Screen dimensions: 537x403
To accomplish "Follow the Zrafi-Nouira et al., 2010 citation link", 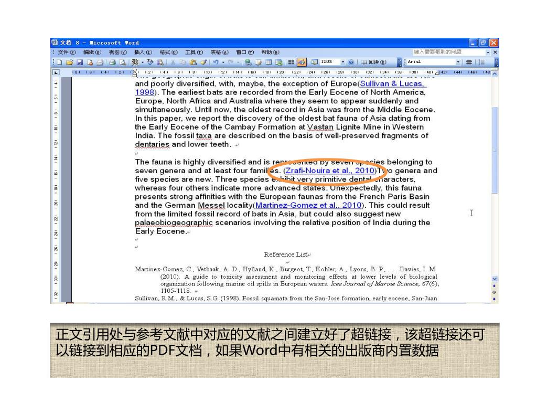I will pos(330,171).
